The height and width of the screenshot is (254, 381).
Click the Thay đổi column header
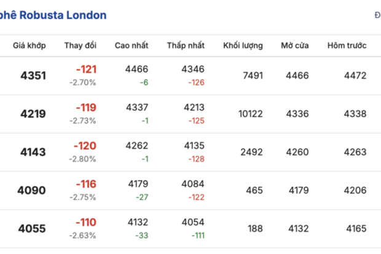80,46
